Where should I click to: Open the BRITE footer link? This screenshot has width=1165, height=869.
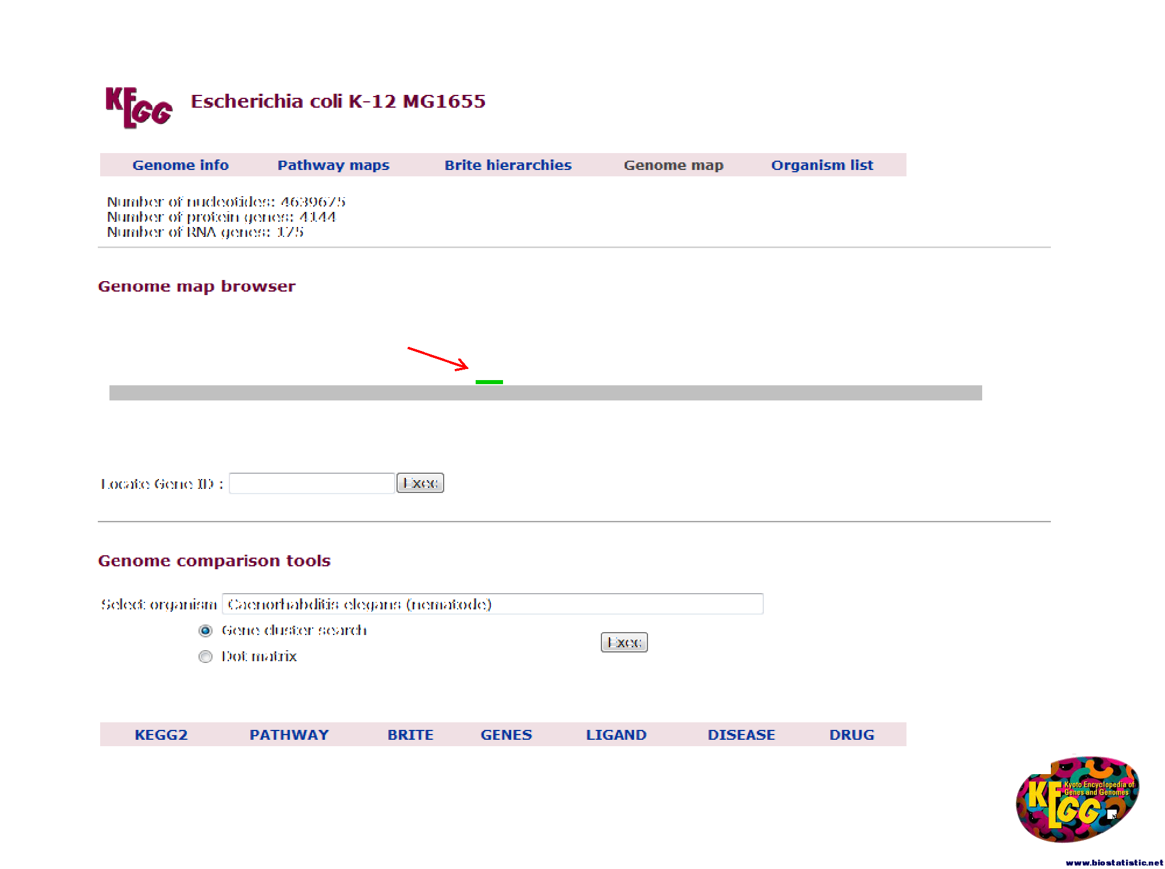pyautogui.click(x=410, y=735)
